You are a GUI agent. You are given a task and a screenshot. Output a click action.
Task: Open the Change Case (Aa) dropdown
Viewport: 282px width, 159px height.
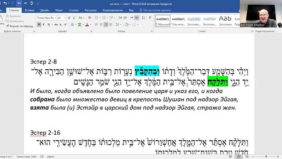[x=81, y=18]
